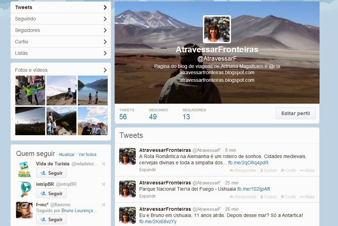338x226 pixels.
Task: Click the 26 min timestamp
Action: tap(232, 209)
